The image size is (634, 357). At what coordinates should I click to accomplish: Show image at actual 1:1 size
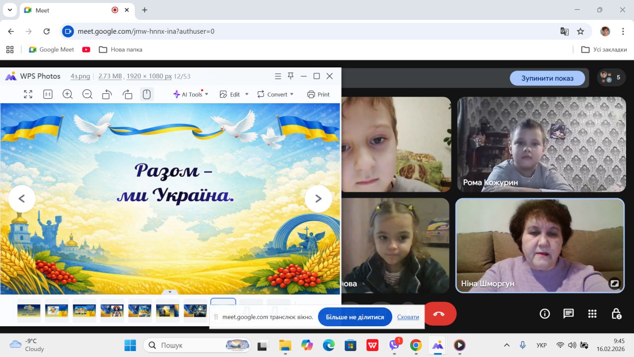pyautogui.click(x=48, y=94)
